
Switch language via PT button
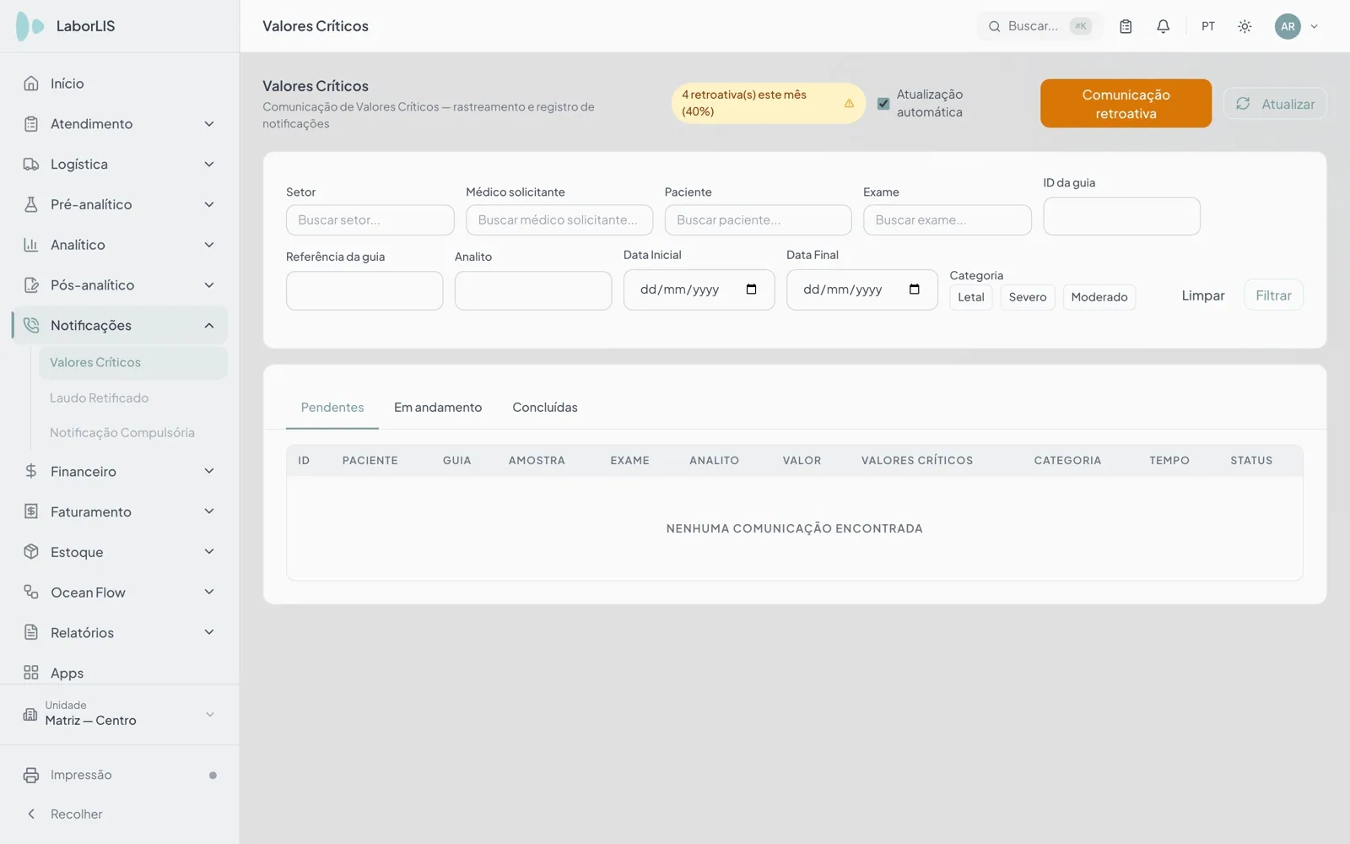(1208, 26)
